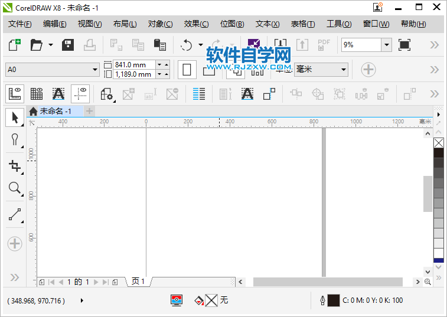Open the Welcome home icon tab
447x317 pixels.
coord(33,111)
